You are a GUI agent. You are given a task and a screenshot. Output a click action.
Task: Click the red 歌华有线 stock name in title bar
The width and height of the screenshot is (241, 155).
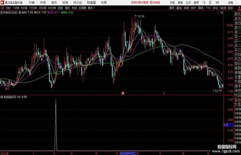(x=155, y=3)
